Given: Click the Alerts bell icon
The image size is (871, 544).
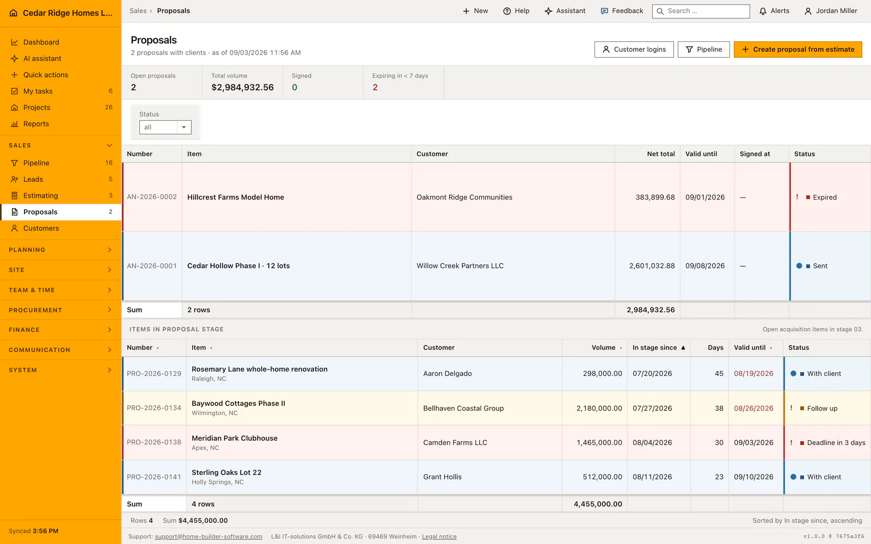Looking at the screenshot, I should click(x=763, y=11).
